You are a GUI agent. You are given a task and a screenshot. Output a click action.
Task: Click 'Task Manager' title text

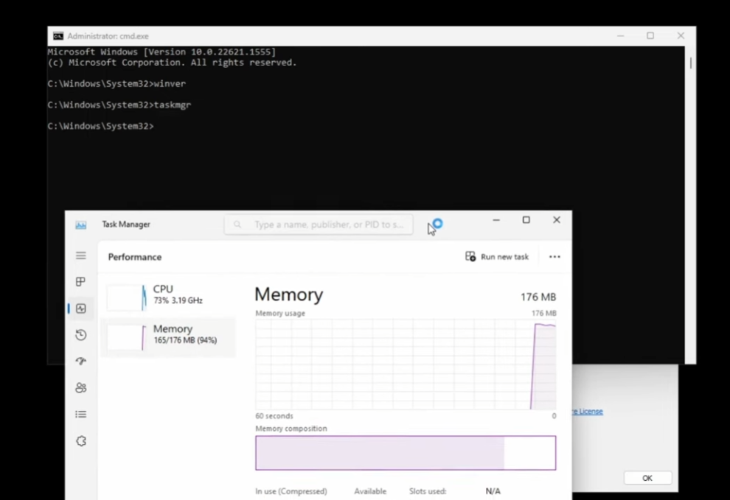(x=126, y=225)
